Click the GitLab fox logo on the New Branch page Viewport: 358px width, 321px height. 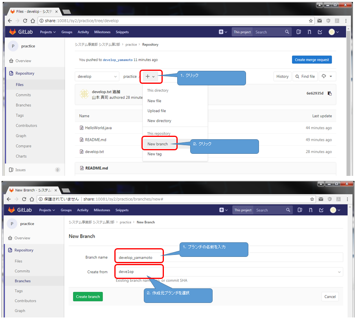(x=12, y=210)
